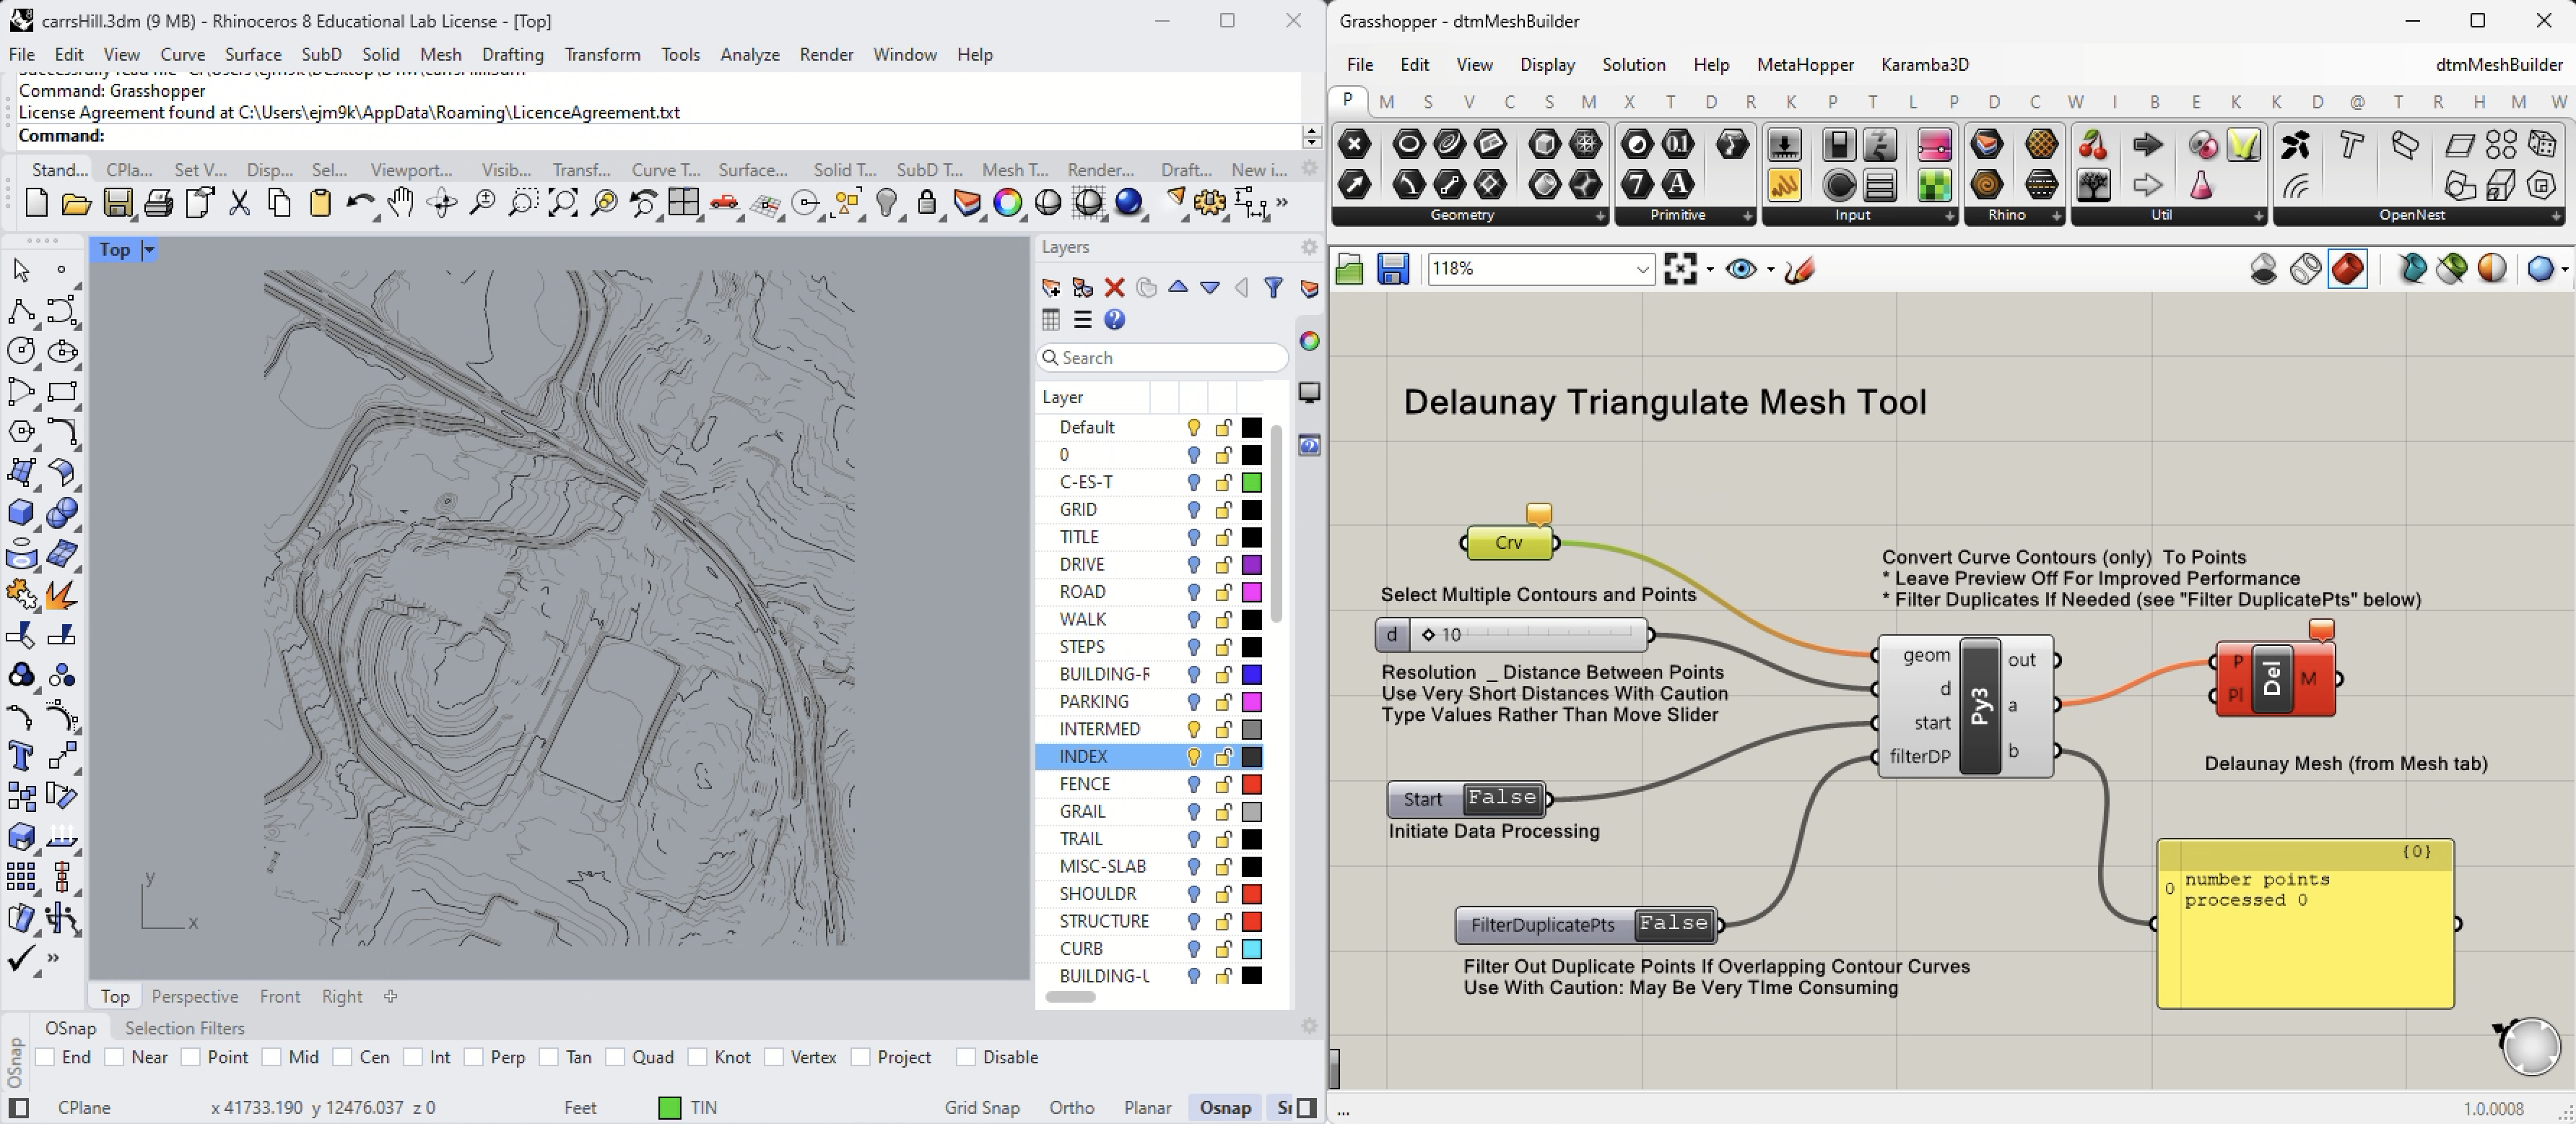Enable the Mid object snap checkbox
Image resolution: width=2576 pixels, height=1124 pixels.
pyautogui.click(x=271, y=1057)
